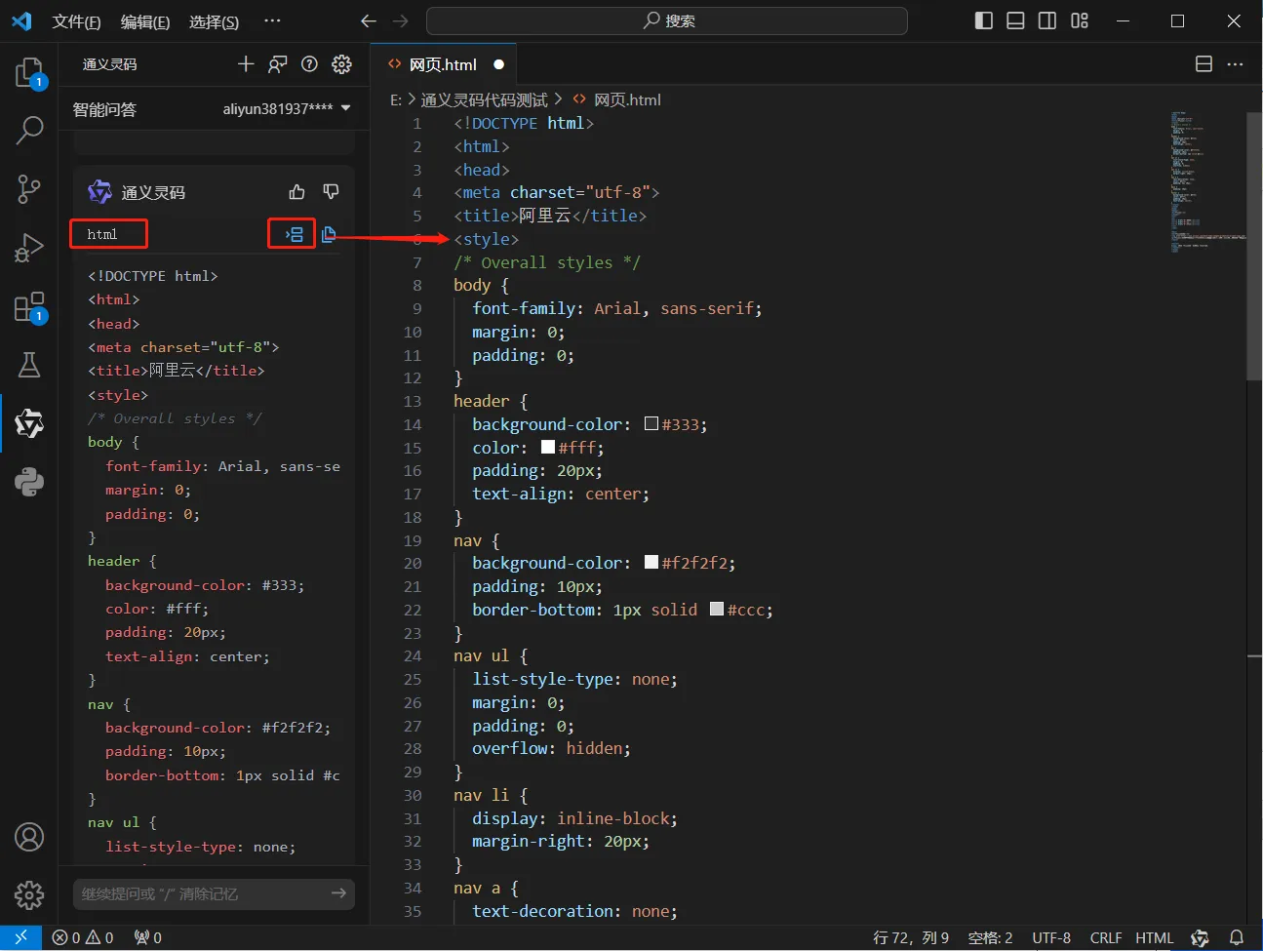The image size is (1263, 951).
Task: Click the editor minimap
Action: [x=1208, y=182]
